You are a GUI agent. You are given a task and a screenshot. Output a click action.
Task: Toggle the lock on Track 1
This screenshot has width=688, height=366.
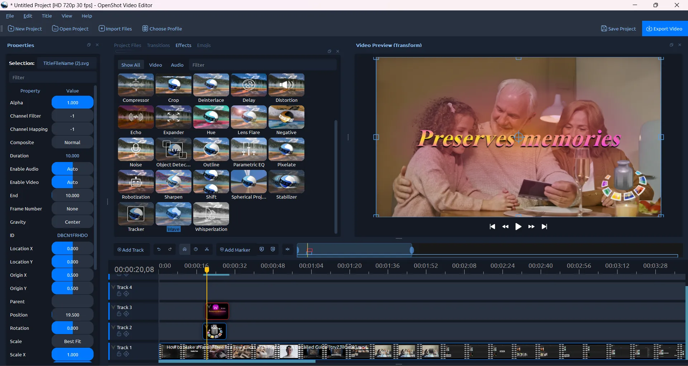[x=119, y=354]
